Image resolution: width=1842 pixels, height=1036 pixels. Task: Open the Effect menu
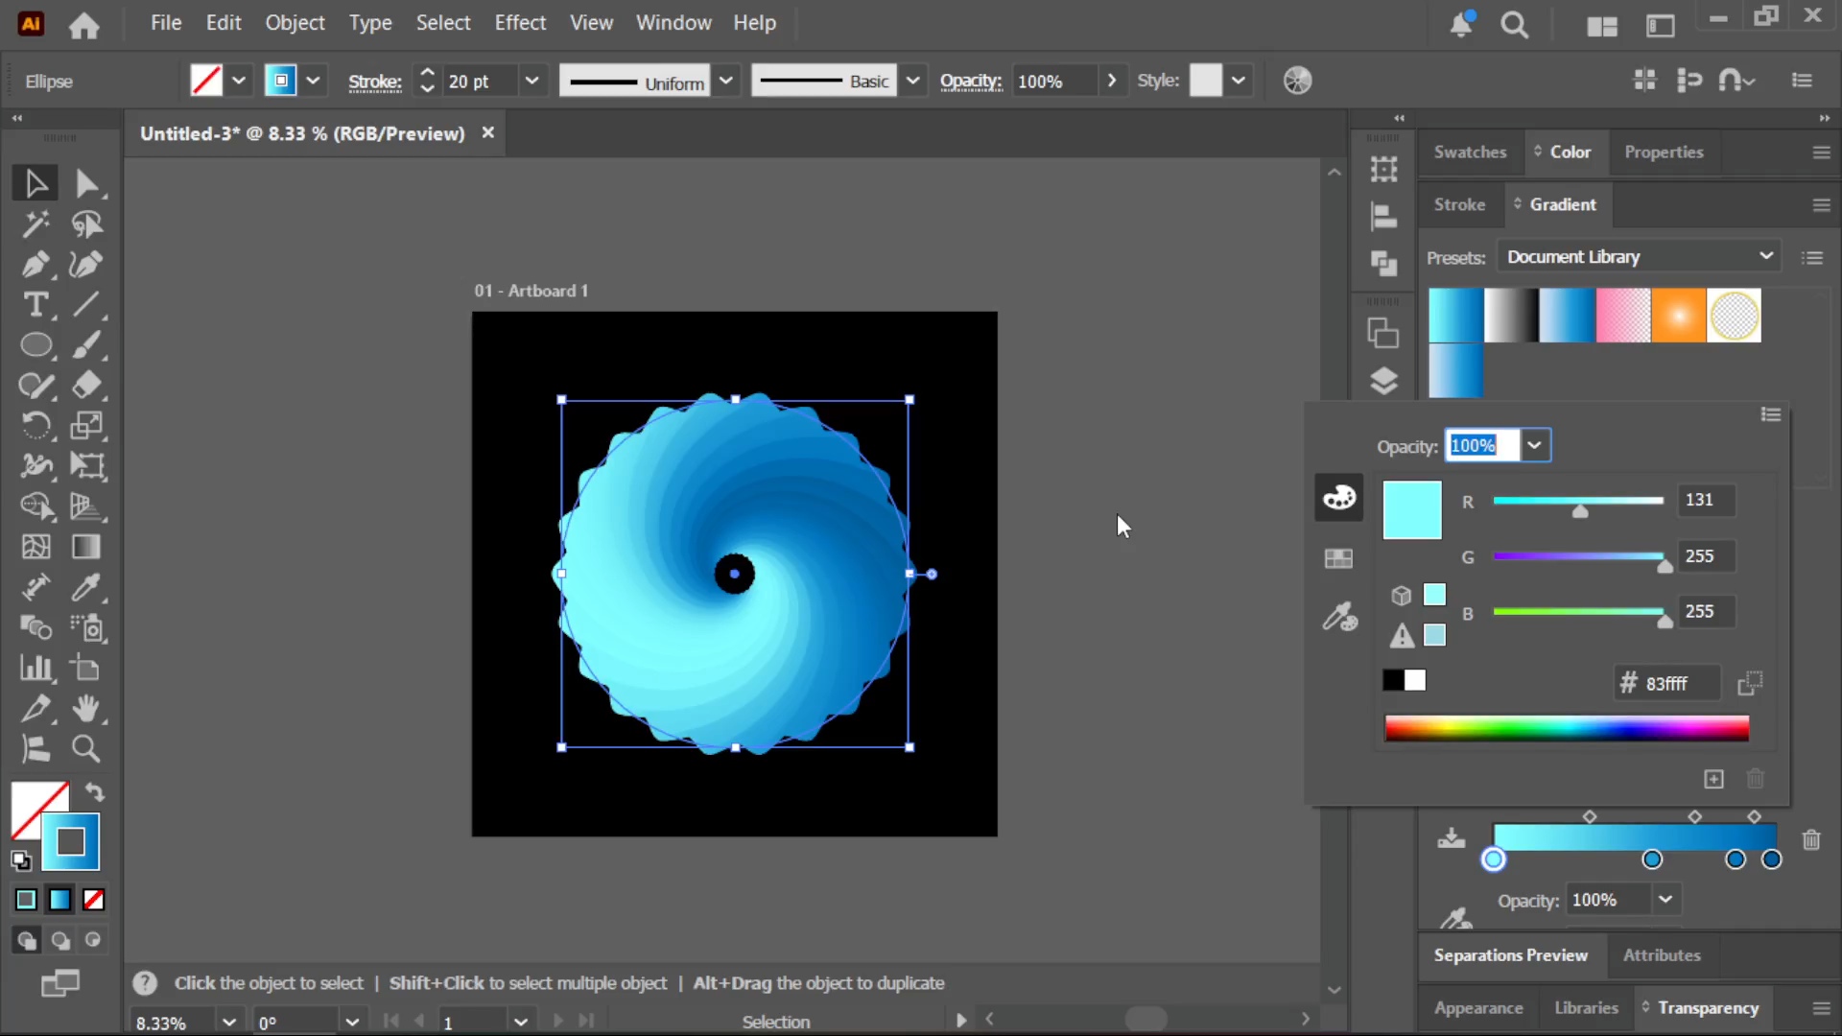pyautogui.click(x=520, y=22)
